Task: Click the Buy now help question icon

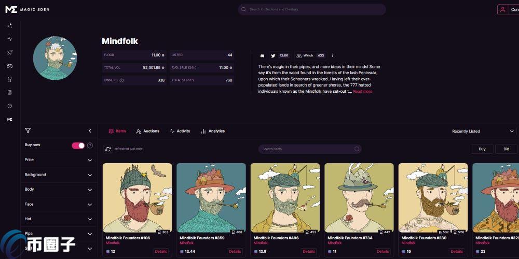Action: (90, 146)
